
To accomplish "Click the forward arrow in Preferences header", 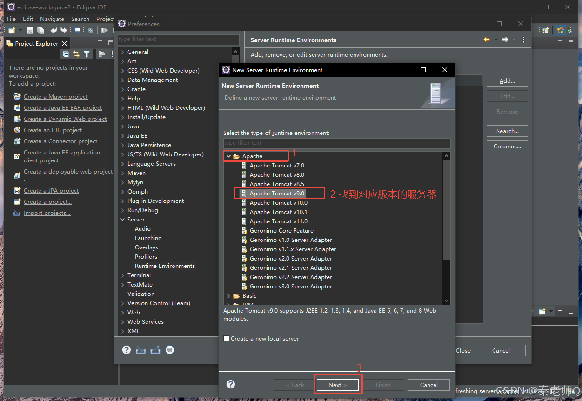I will [x=505, y=40].
